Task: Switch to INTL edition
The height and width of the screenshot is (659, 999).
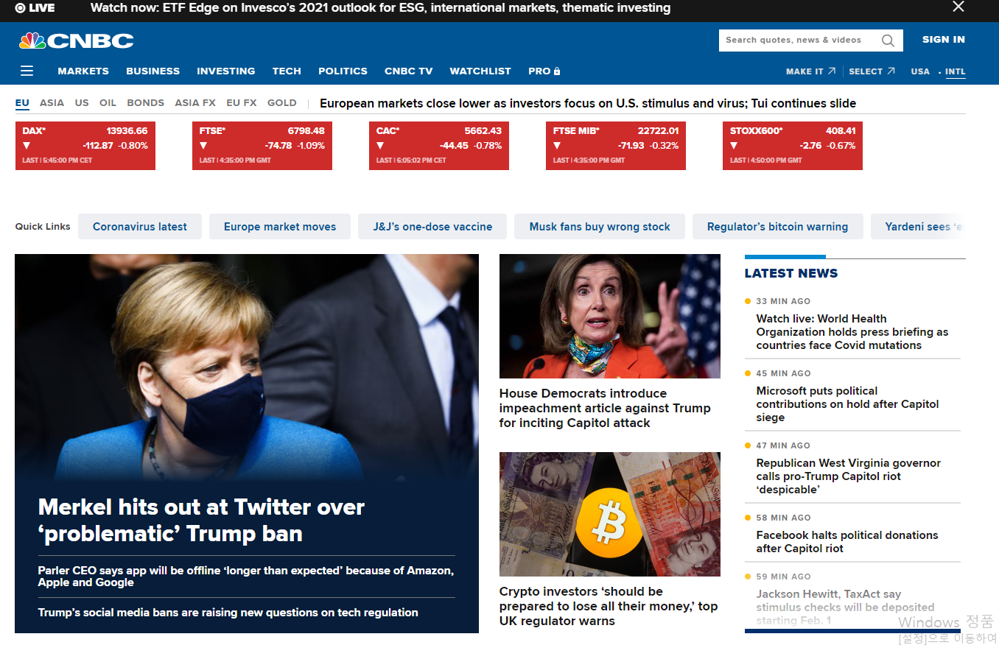Action: (956, 71)
